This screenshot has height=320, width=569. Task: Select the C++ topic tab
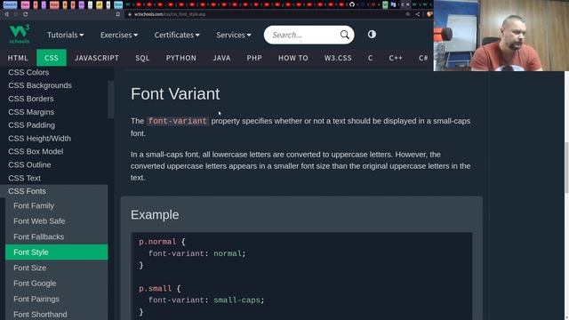click(396, 58)
